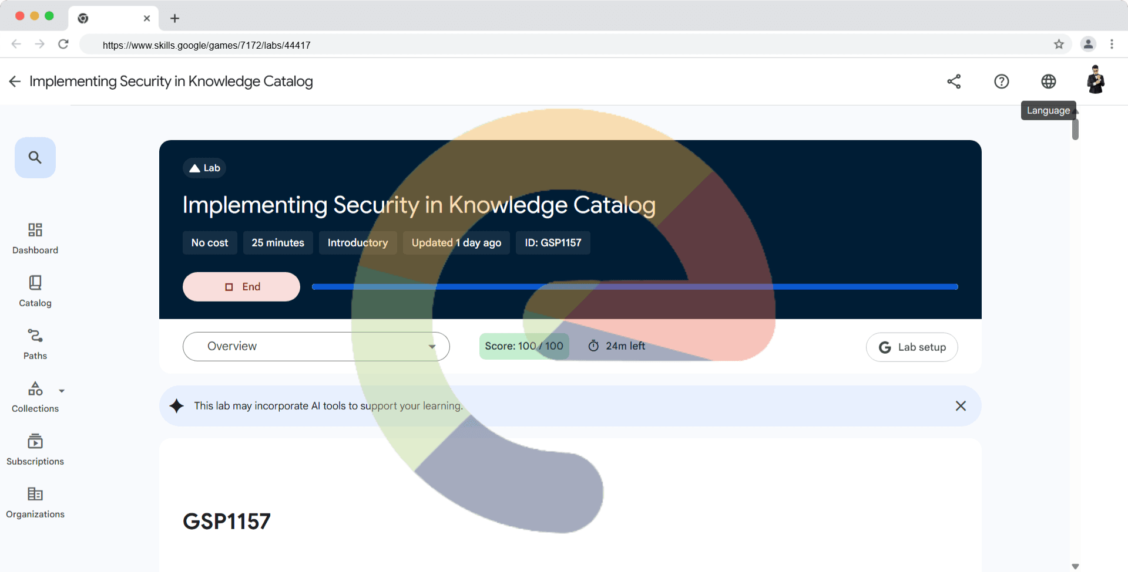1128x572 pixels.
Task: Click the stopwatch icon beside the timer
Action: [x=593, y=346]
